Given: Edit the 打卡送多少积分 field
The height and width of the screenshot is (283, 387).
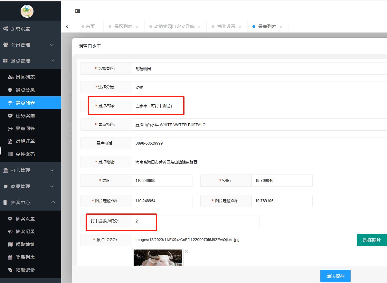Looking at the screenshot, I should (x=195, y=221).
